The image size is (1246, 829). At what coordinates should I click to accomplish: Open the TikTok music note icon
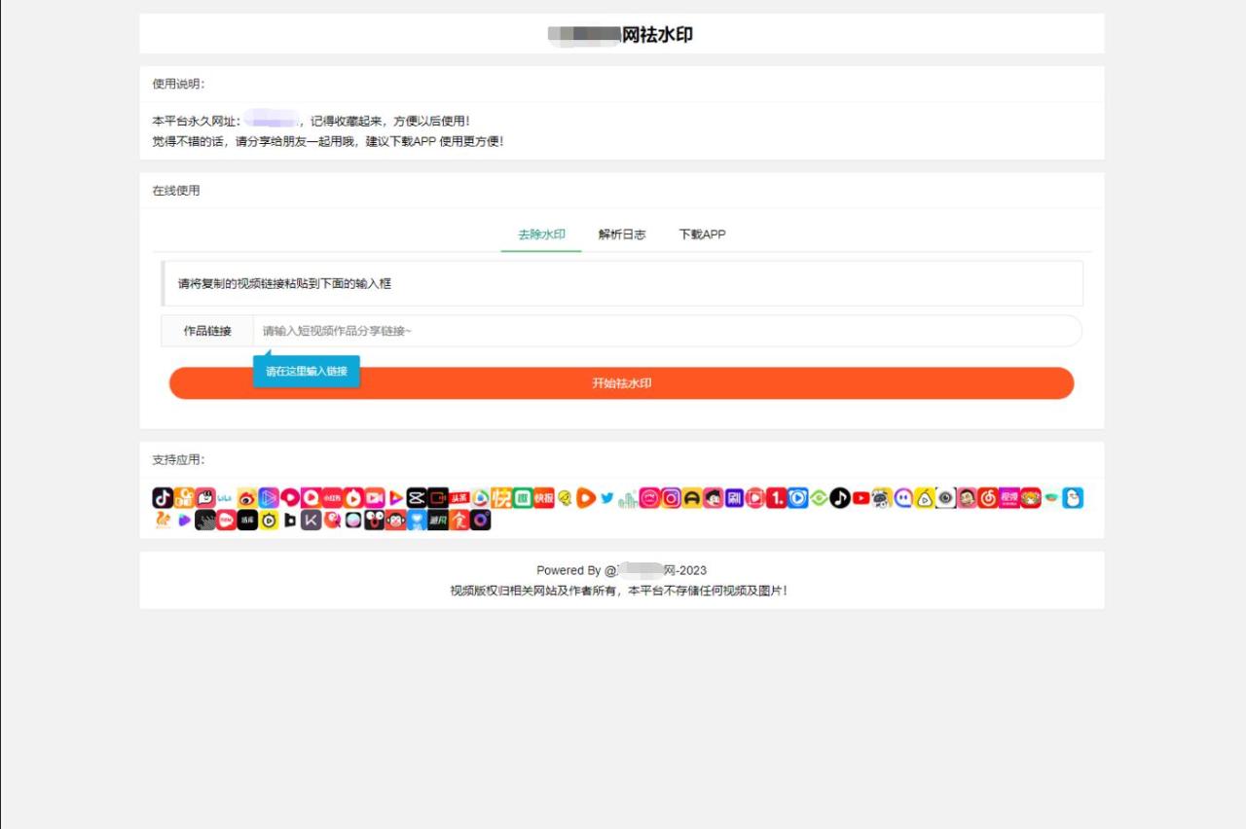(839, 498)
